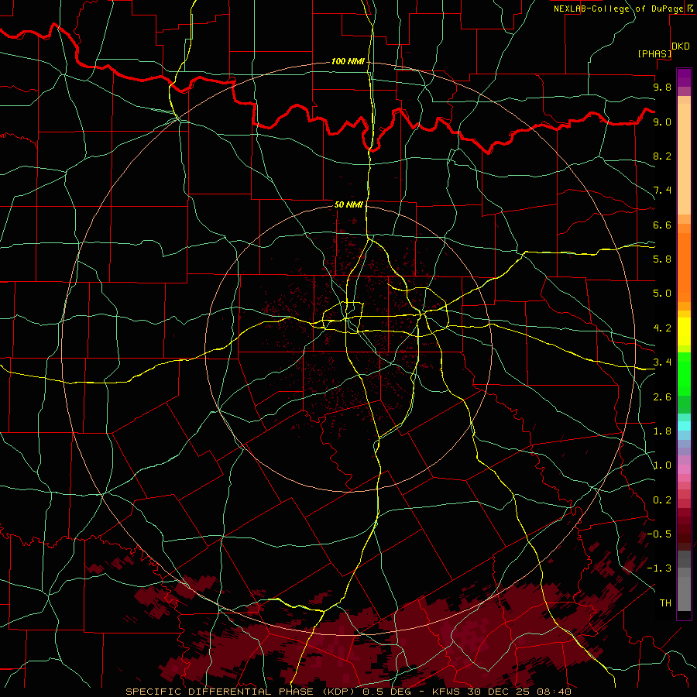The height and width of the screenshot is (697, 697).
Task: Click the -1.3 scale value
Action: (659, 568)
